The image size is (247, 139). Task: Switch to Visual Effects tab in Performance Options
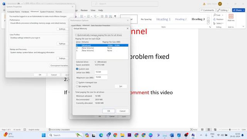[x=76, y=25]
